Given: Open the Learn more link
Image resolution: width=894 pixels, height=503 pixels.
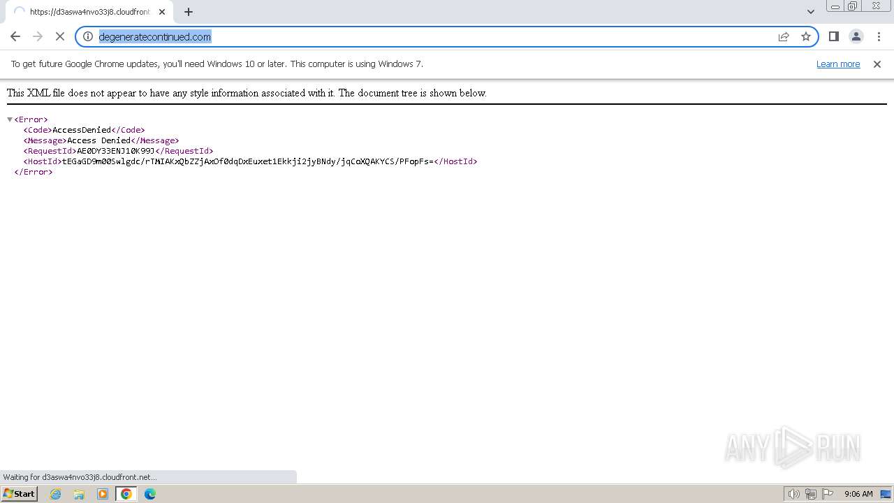Looking at the screenshot, I should tap(838, 64).
